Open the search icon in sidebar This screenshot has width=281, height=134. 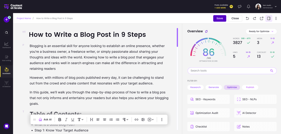click(6, 33)
